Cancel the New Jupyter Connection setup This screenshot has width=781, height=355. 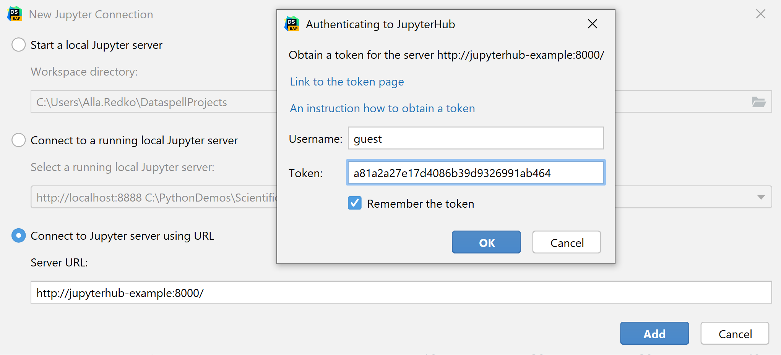coord(734,333)
